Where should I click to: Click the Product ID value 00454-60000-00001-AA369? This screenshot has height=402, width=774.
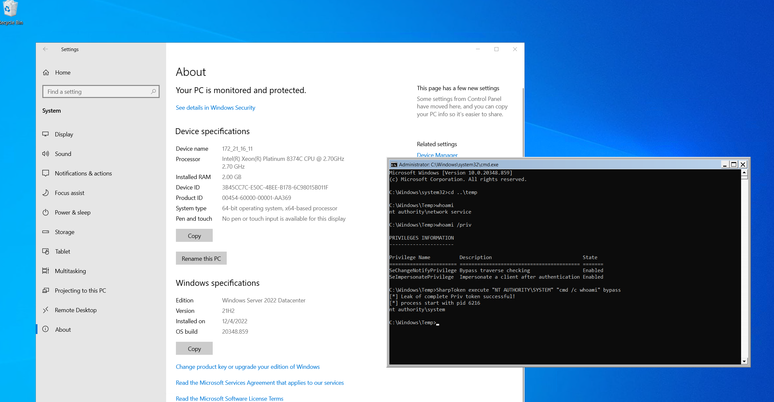[x=257, y=198]
